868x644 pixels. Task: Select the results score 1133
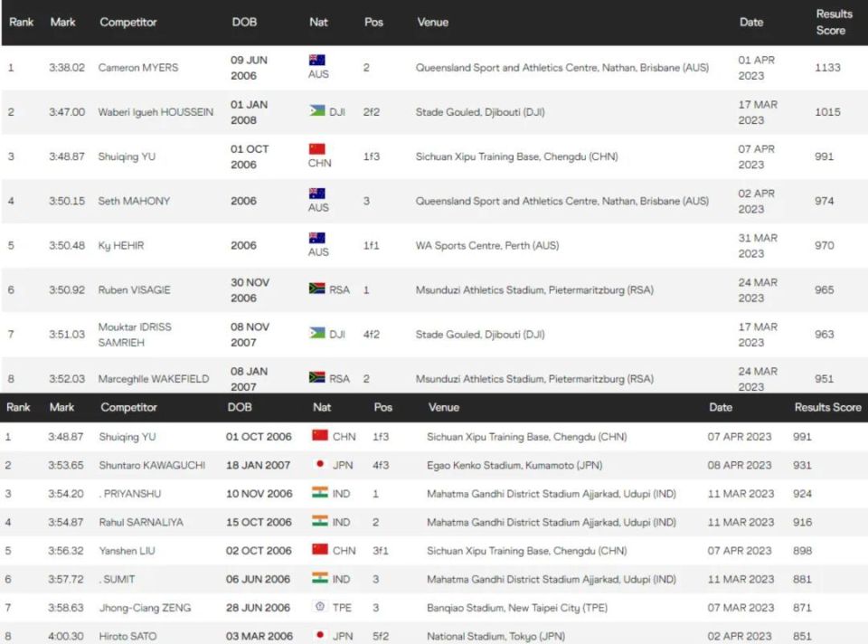click(827, 68)
